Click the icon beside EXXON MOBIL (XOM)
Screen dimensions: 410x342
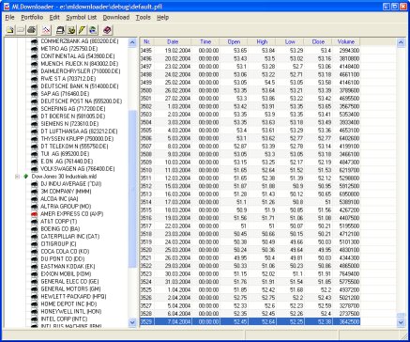tap(35, 274)
